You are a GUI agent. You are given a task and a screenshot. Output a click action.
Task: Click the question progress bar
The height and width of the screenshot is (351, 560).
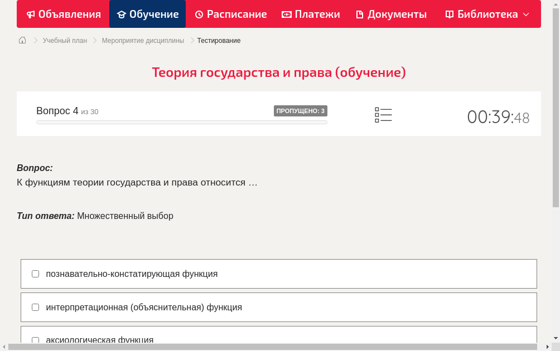coord(181,122)
